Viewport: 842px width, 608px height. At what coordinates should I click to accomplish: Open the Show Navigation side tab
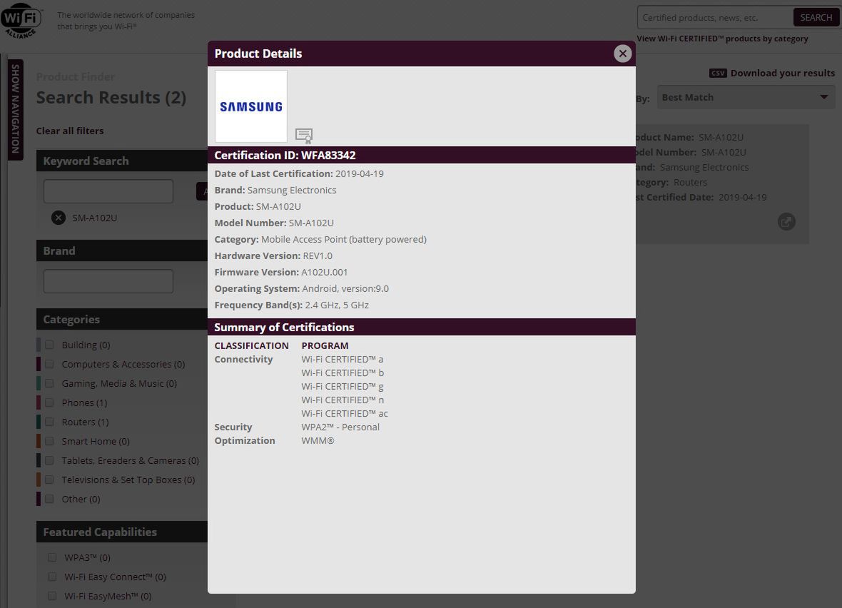pyautogui.click(x=15, y=109)
